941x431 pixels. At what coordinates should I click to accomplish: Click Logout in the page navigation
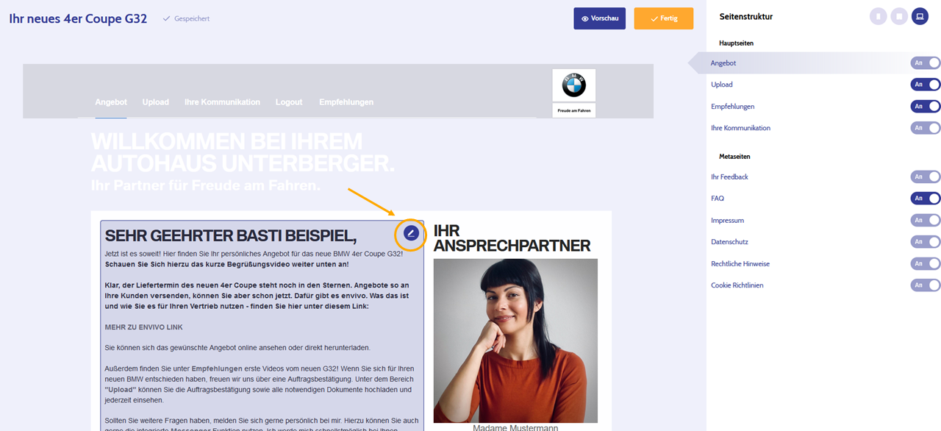coord(289,102)
